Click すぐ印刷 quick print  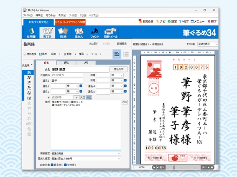191,44
